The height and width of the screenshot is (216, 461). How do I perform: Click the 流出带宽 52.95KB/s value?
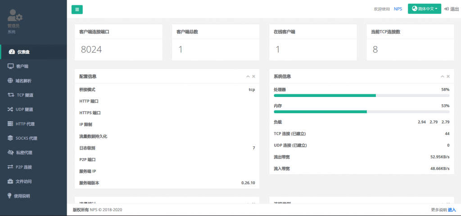click(440, 157)
